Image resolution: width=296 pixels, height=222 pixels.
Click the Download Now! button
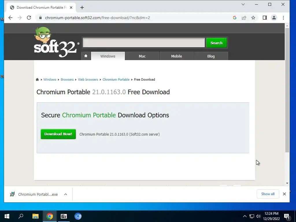point(58,134)
